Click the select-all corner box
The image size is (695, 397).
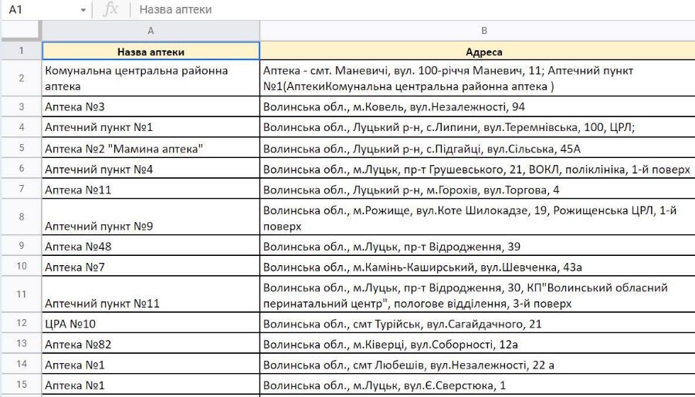(x=20, y=31)
